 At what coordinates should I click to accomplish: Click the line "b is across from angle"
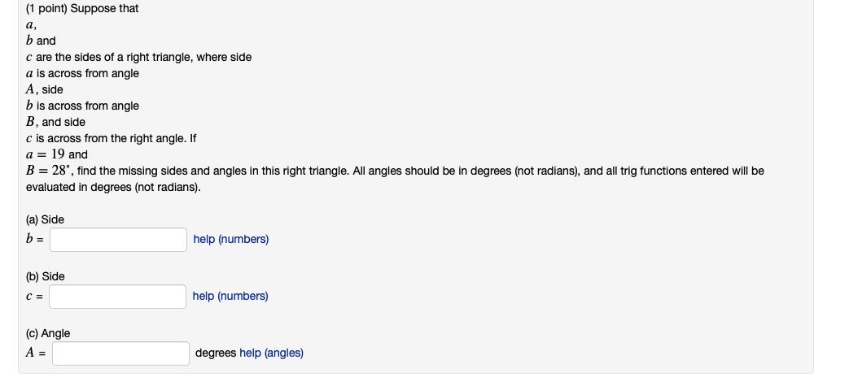coord(82,106)
